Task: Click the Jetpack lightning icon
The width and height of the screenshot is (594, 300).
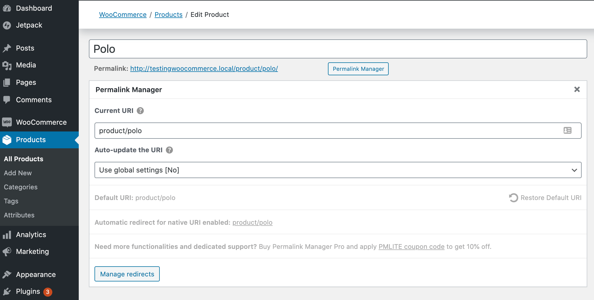Action: pyautogui.click(x=7, y=25)
